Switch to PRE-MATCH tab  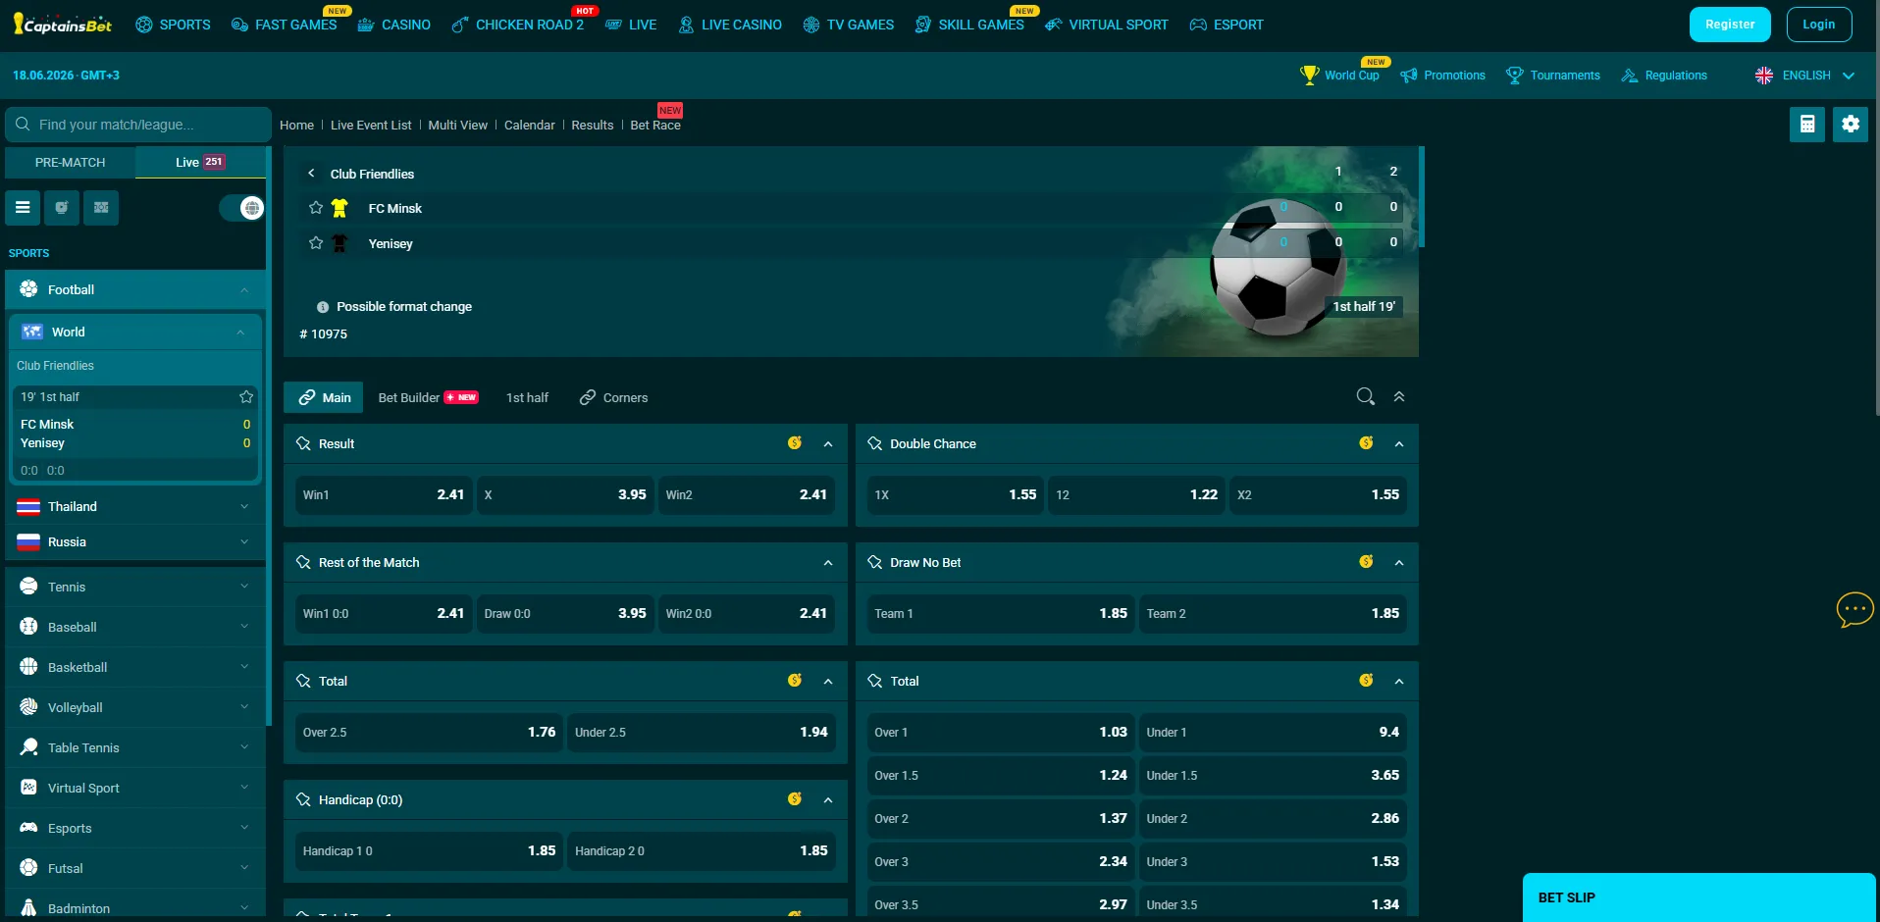(70, 162)
